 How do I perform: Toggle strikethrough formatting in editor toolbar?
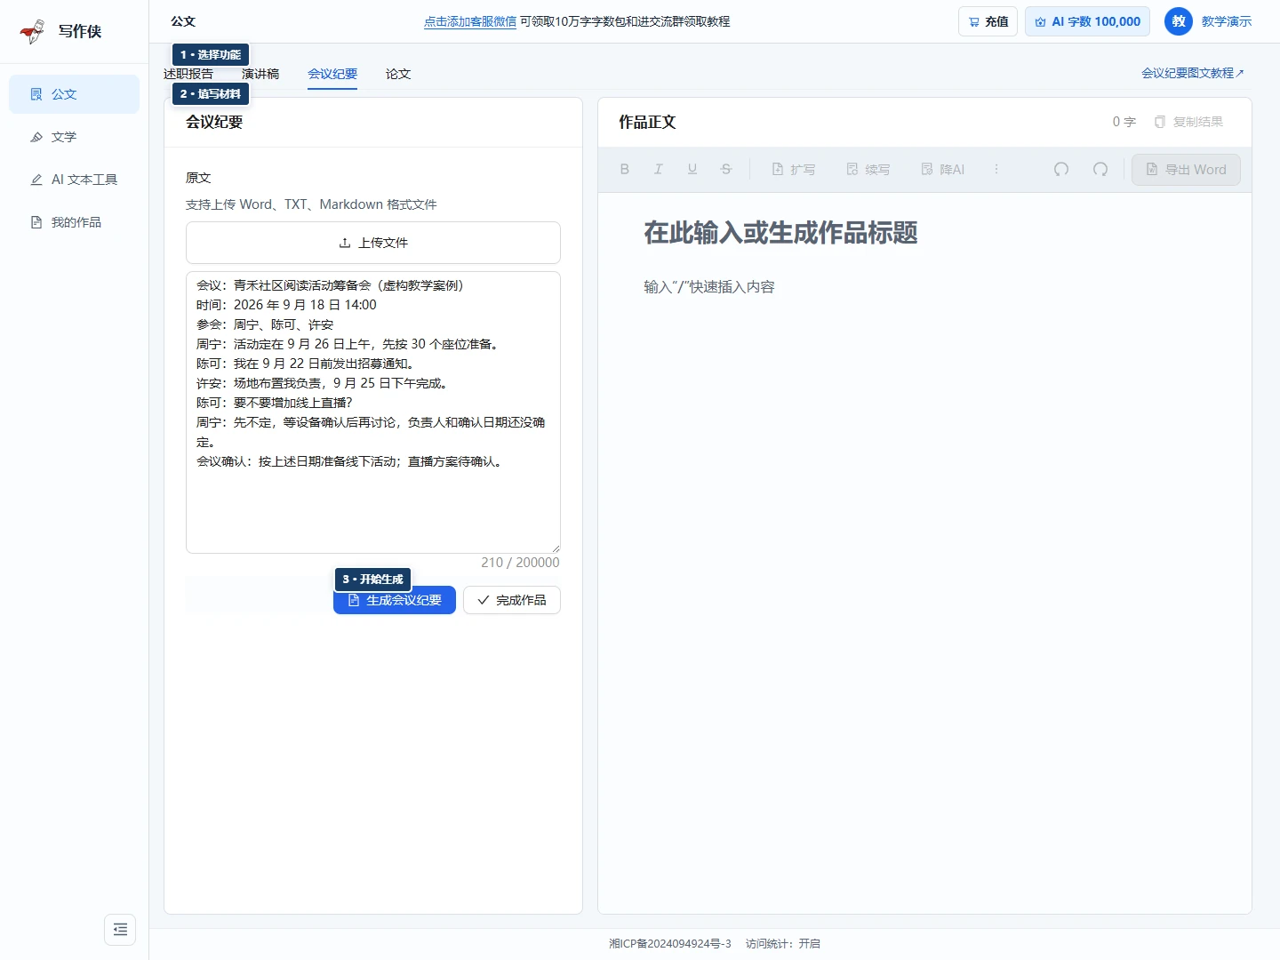click(x=726, y=169)
